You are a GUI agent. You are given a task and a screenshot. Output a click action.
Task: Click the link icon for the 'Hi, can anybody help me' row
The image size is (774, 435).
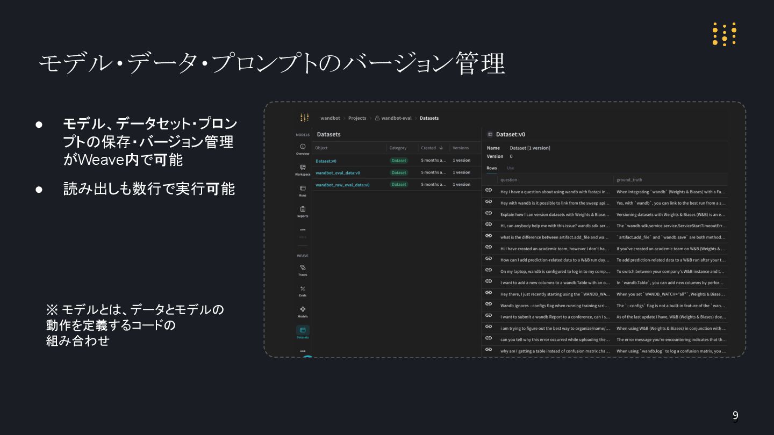pos(489,224)
